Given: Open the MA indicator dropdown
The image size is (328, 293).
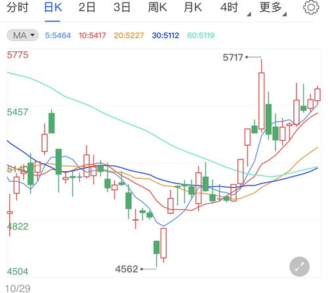Looking at the screenshot, I should [22, 35].
